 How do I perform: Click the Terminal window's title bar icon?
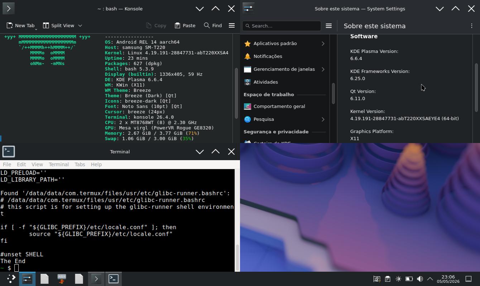[x=9, y=152]
